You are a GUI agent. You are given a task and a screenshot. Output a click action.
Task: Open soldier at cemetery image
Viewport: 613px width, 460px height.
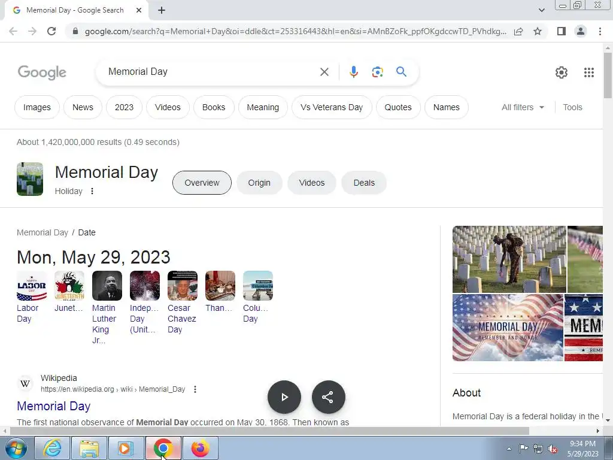tap(509, 259)
